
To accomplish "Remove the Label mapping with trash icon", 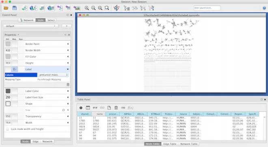I will pyautogui.click(x=68, y=84).
